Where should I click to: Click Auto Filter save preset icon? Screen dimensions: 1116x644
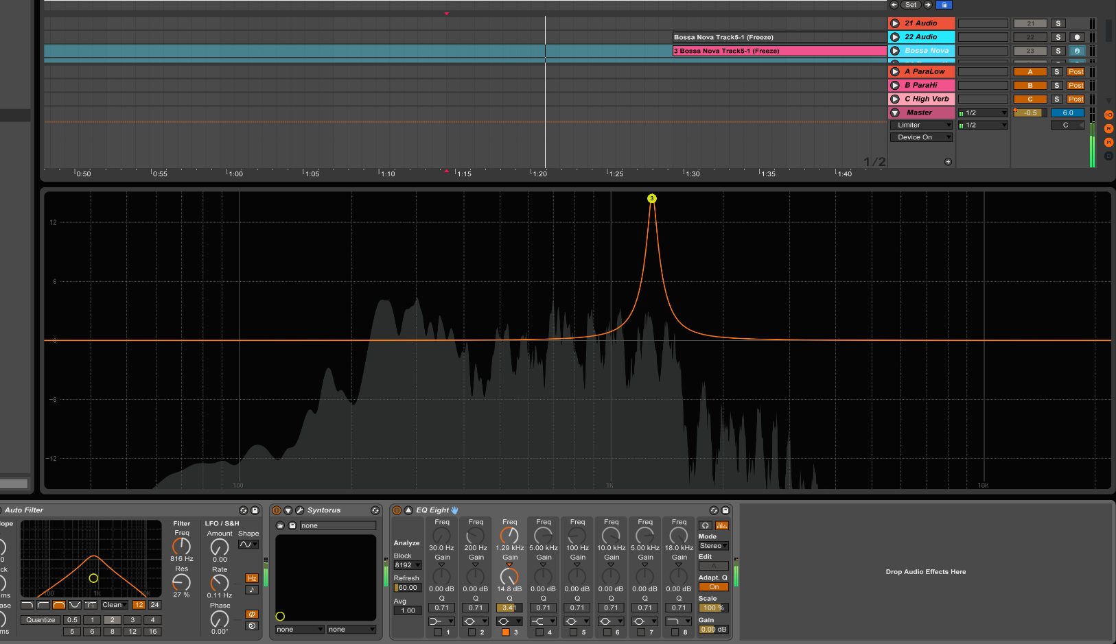click(x=255, y=510)
